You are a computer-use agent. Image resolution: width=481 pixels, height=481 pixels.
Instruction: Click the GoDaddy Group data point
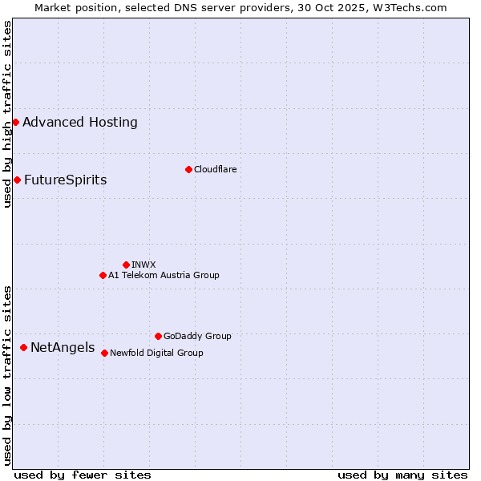(x=158, y=336)
